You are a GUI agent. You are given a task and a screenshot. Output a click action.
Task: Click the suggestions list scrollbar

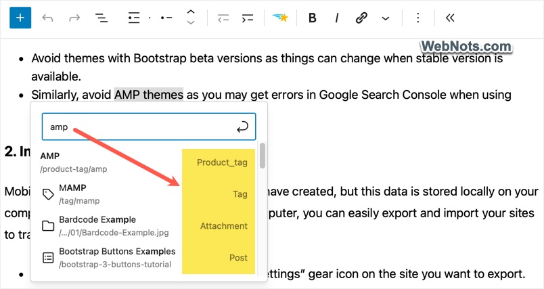pos(263,156)
